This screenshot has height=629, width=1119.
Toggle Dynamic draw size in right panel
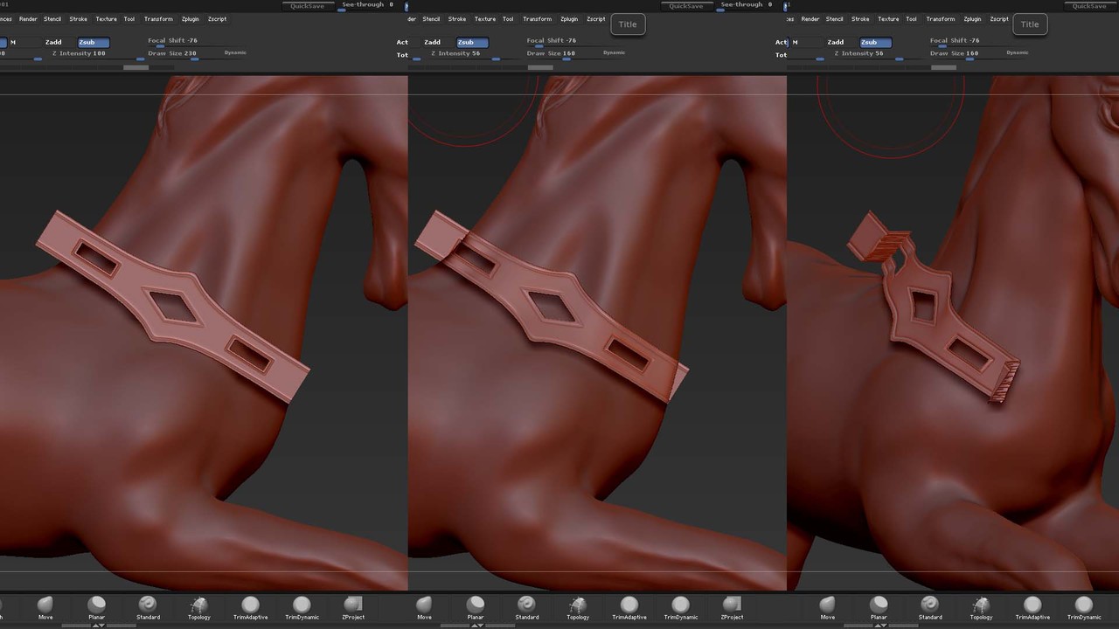(1018, 52)
